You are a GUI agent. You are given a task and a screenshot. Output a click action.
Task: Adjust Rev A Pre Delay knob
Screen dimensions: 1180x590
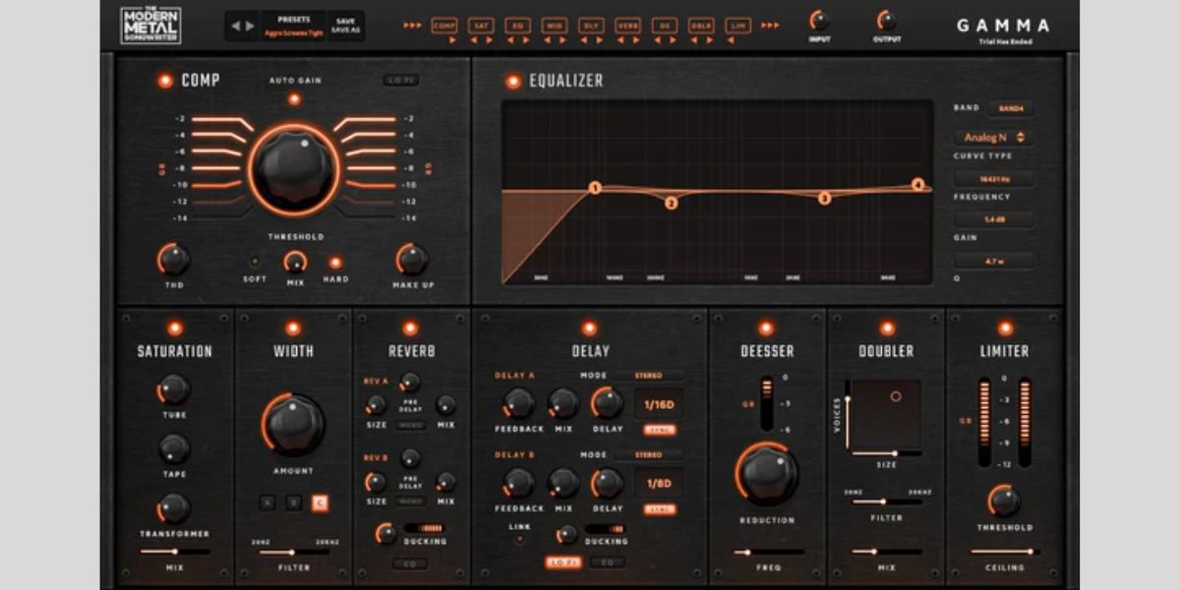point(411,383)
